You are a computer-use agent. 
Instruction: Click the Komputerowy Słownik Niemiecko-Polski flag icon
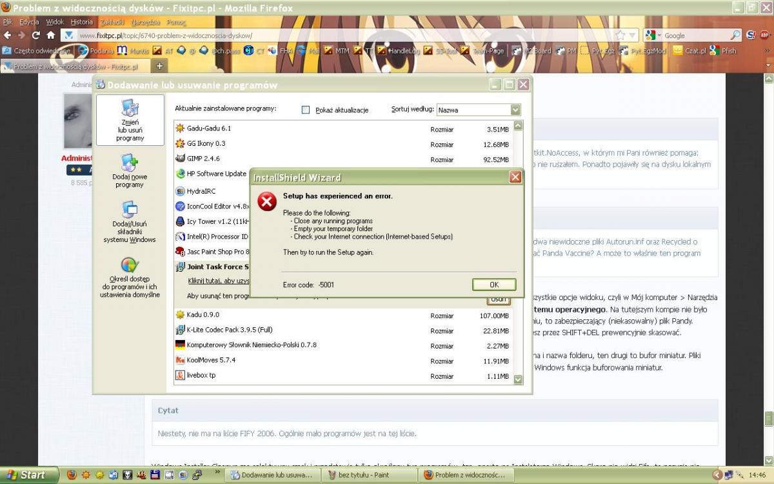pos(181,345)
